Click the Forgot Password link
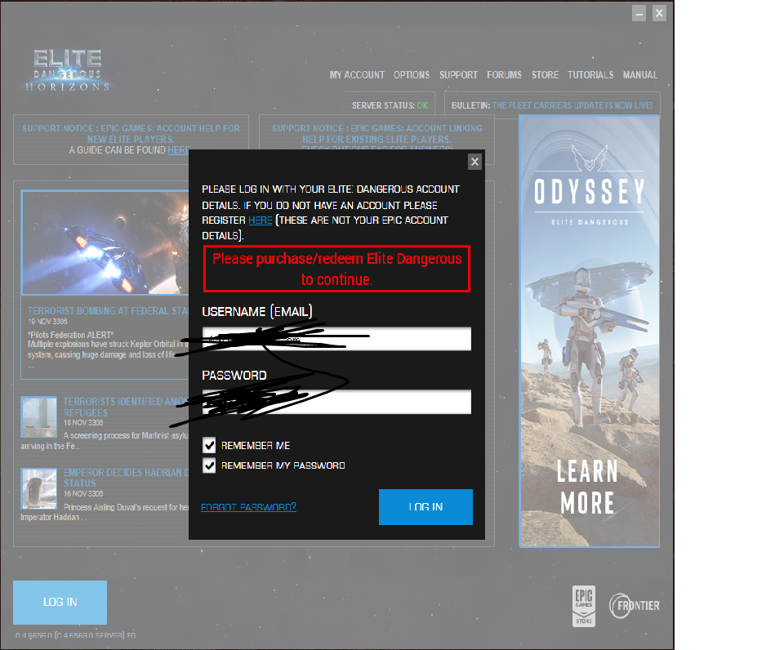The image size is (784, 650). (x=248, y=507)
